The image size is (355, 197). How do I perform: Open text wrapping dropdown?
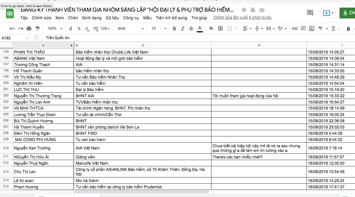[x=270, y=29]
